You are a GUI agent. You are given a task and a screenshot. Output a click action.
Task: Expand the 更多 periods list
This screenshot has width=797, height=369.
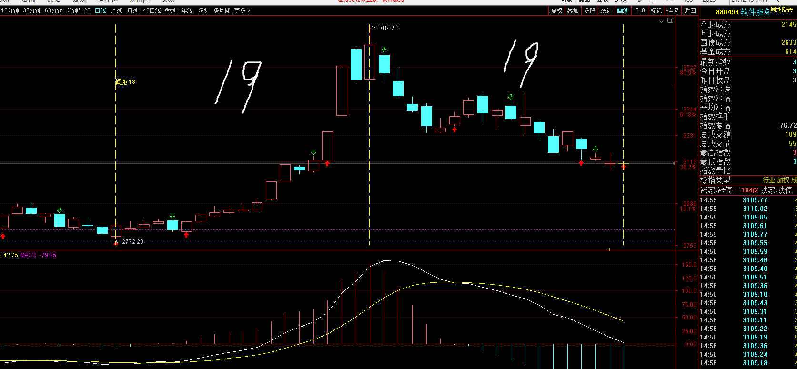point(242,10)
